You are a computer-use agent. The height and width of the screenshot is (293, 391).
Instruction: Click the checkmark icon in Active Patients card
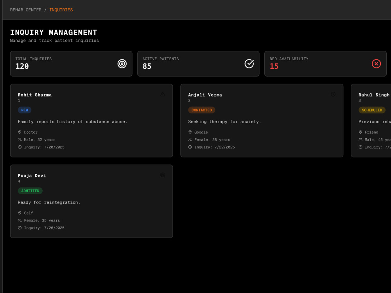click(249, 64)
